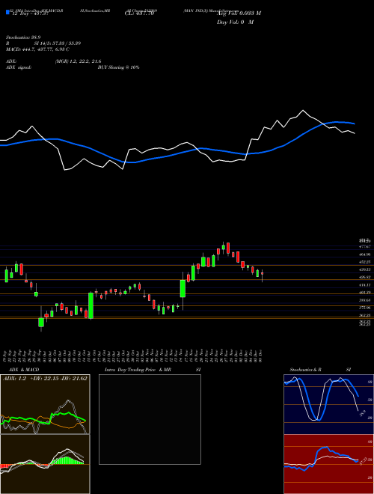Screen dimensions: 374x494
Task: Click the tall green candle in mid-October
Action: coord(91,305)
